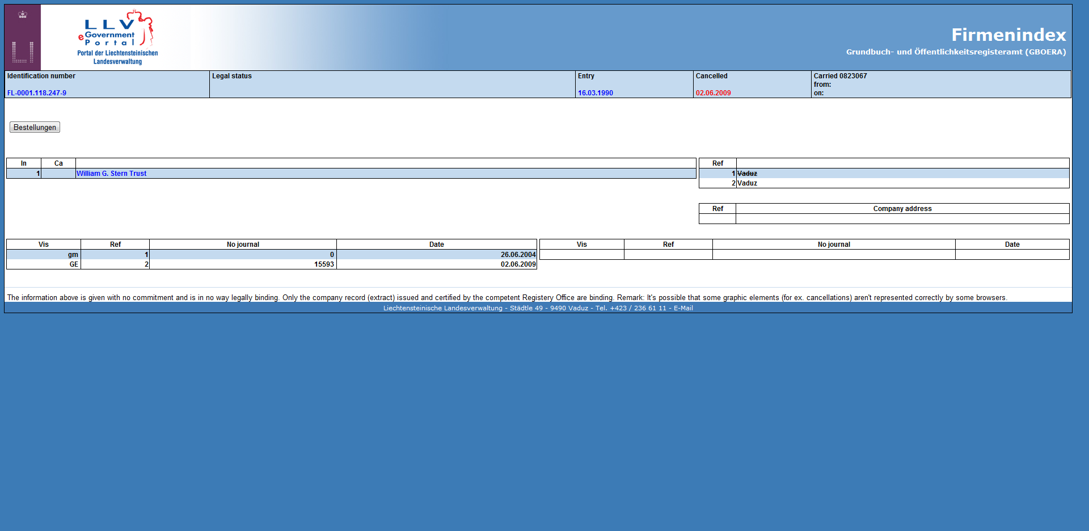Image resolution: width=1089 pixels, height=531 pixels.
Task: Click the Company address column header
Action: (x=902, y=209)
